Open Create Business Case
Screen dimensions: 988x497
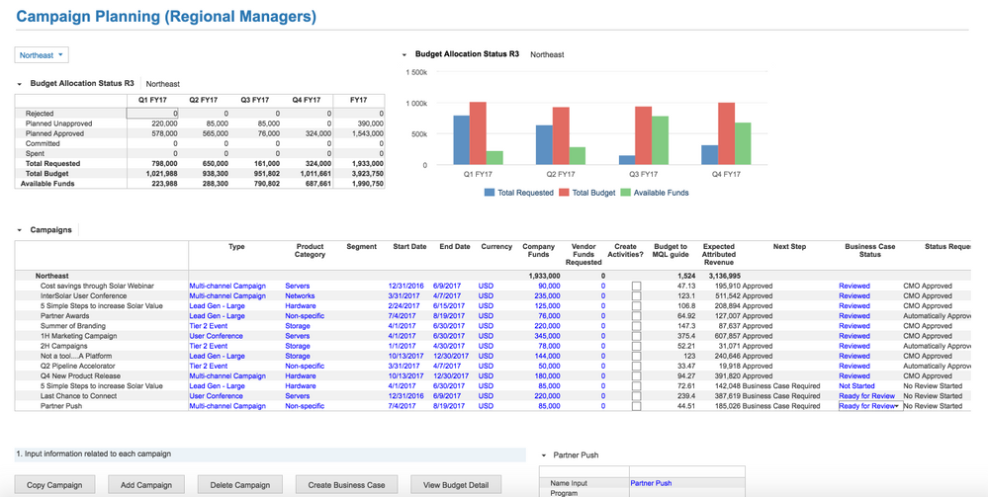point(346,485)
